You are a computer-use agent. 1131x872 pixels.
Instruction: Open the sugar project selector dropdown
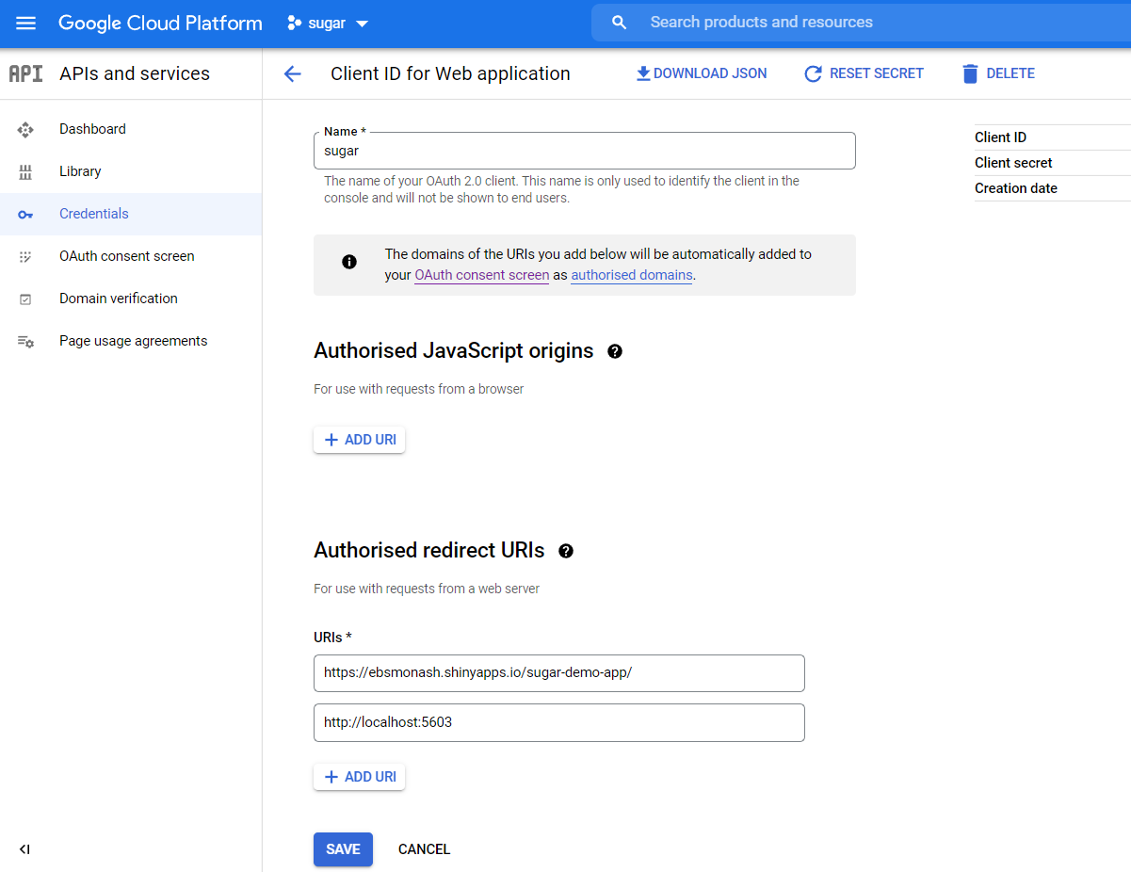coord(328,24)
